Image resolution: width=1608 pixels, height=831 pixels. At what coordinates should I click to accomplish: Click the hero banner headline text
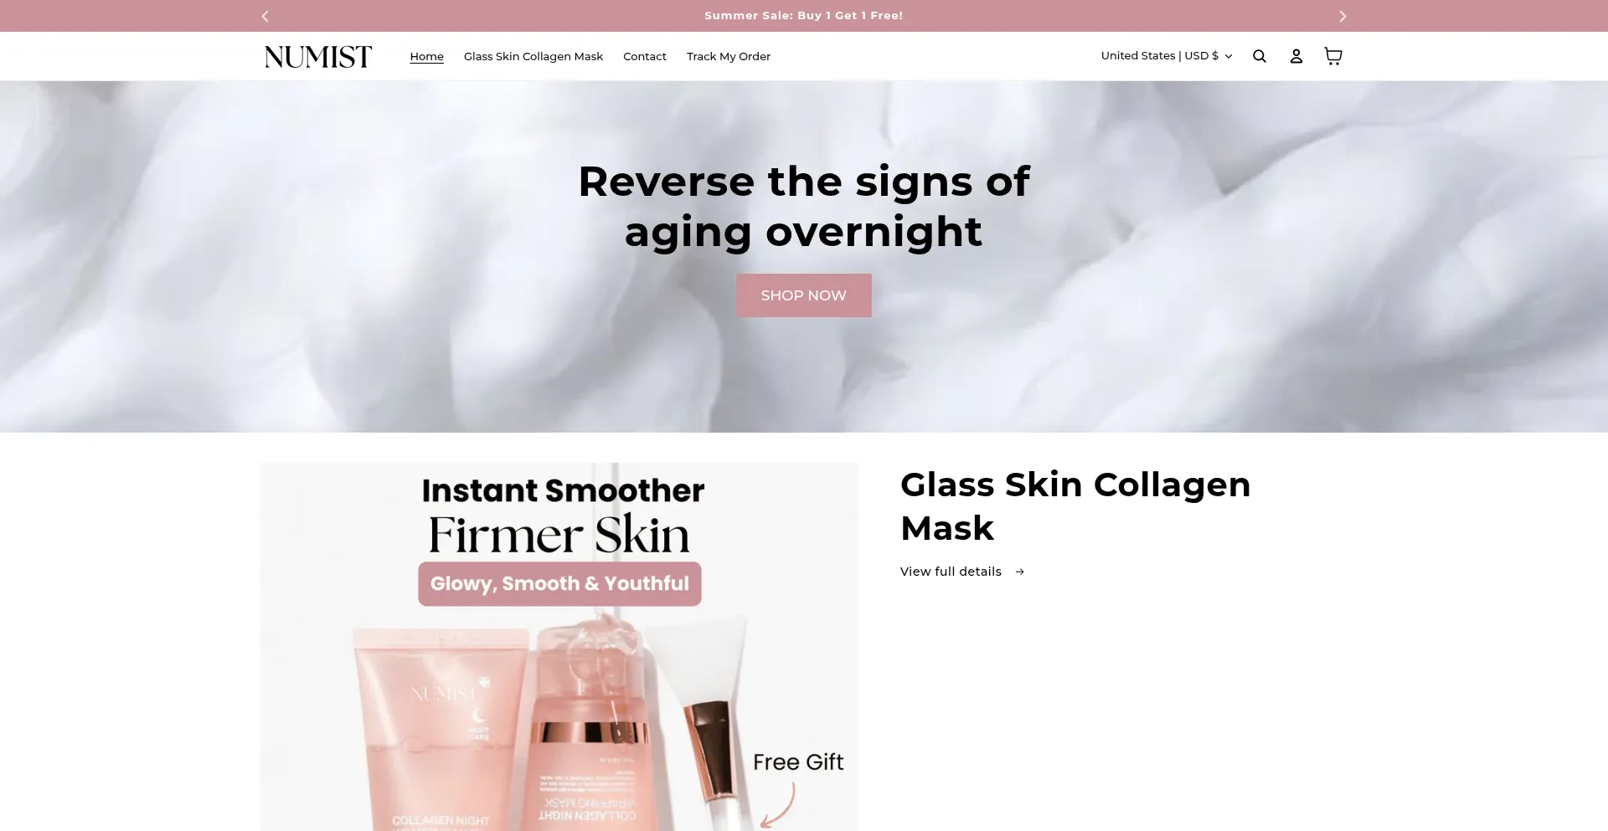pos(803,206)
